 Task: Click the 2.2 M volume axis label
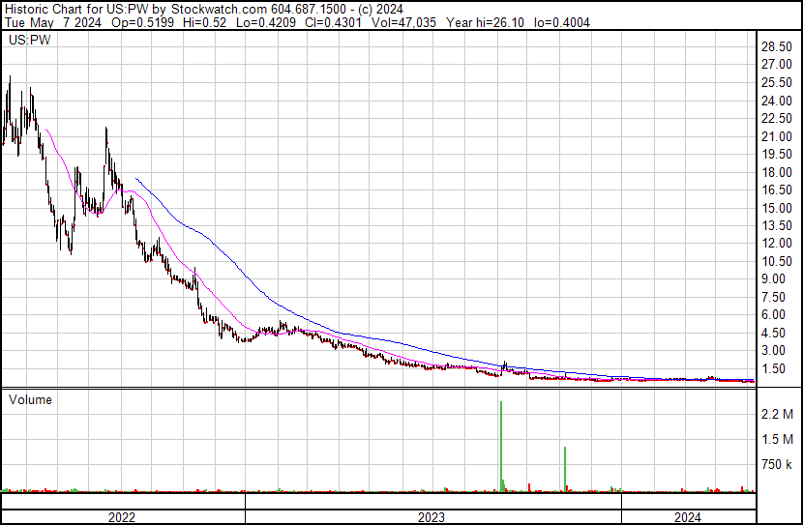tap(777, 415)
